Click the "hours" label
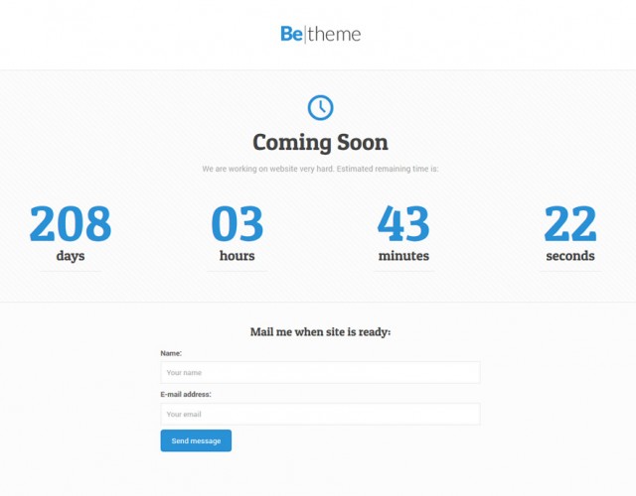The height and width of the screenshot is (496, 636). click(x=237, y=256)
